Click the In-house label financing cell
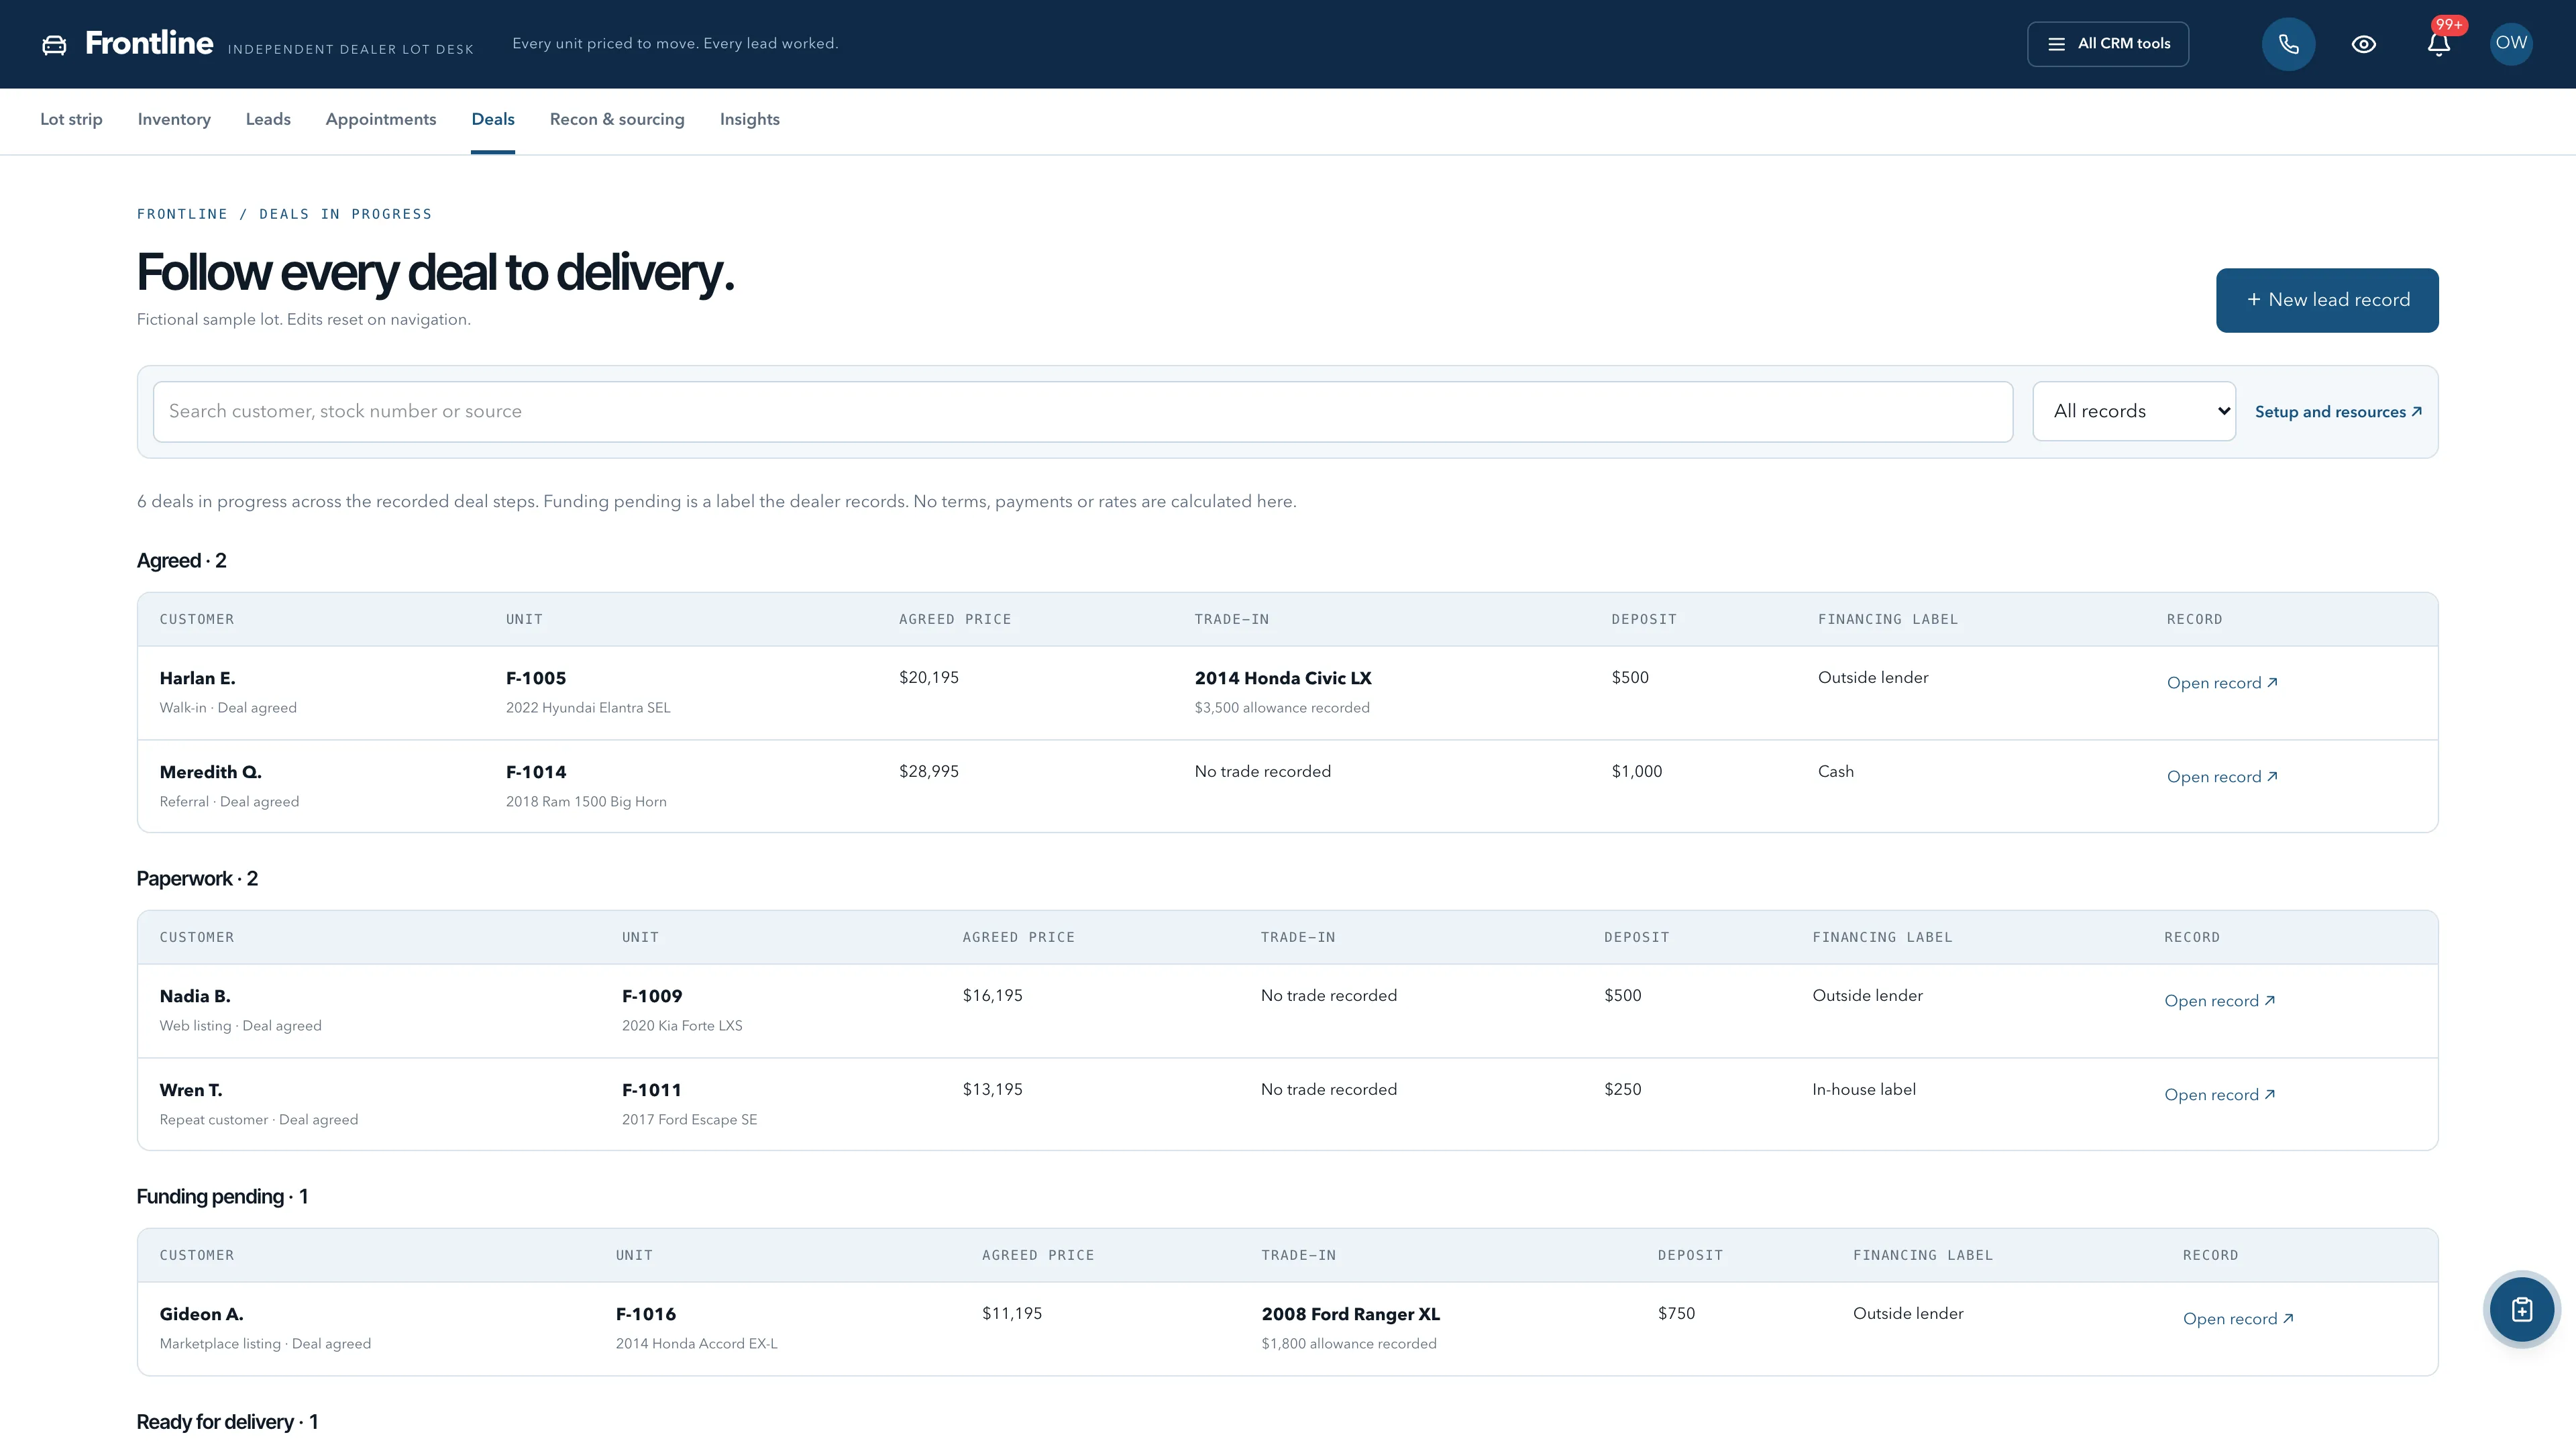The width and height of the screenshot is (2576, 1449). coord(1864,1090)
